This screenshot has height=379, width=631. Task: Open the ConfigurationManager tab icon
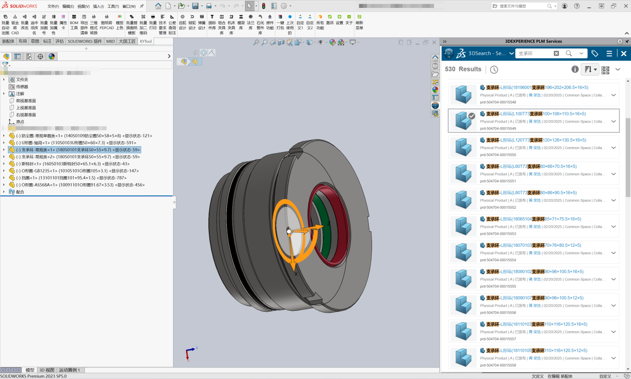click(29, 57)
